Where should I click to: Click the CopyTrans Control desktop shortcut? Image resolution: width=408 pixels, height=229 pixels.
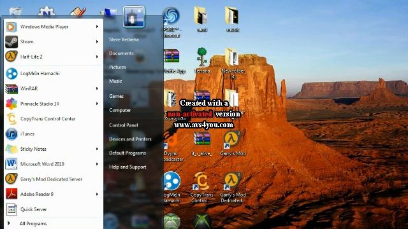(201, 188)
